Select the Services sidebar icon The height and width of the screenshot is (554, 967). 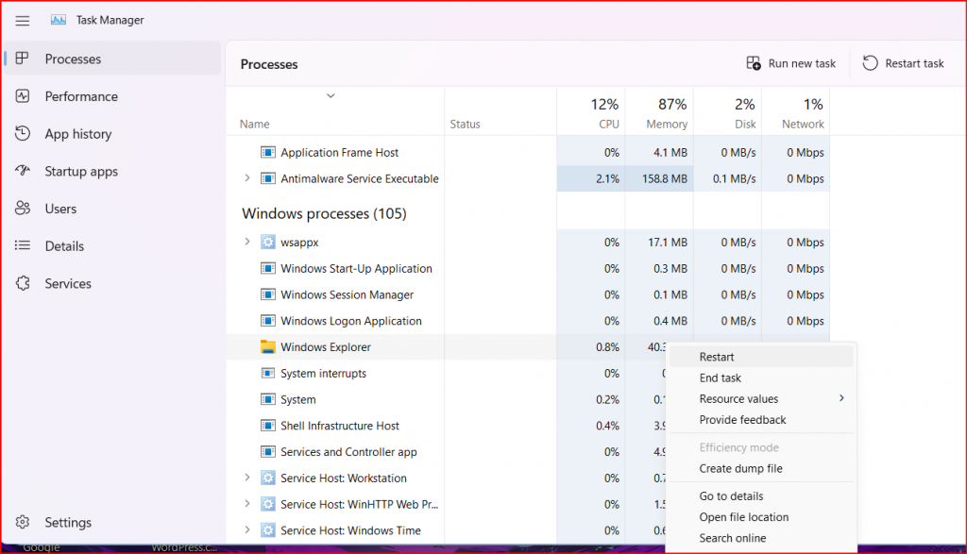tap(23, 283)
